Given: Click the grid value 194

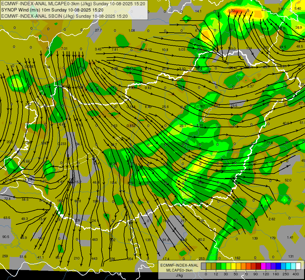Looking at the screenshot, I should [x=95, y=201].
